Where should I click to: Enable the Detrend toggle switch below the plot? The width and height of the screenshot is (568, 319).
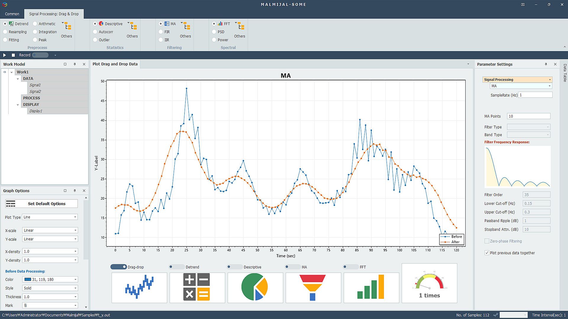pos(176,267)
